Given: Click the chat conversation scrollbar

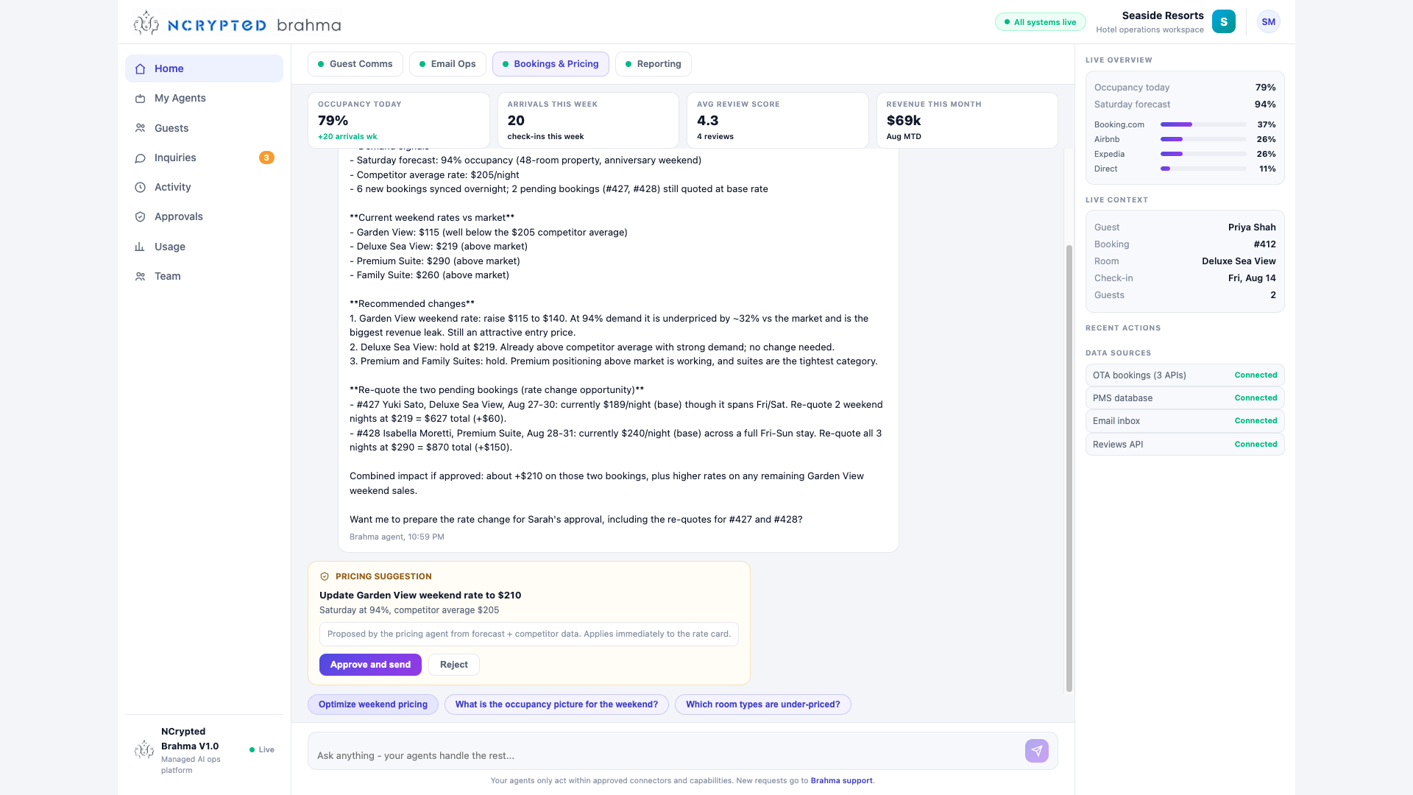Looking at the screenshot, I should point(1069,469).
